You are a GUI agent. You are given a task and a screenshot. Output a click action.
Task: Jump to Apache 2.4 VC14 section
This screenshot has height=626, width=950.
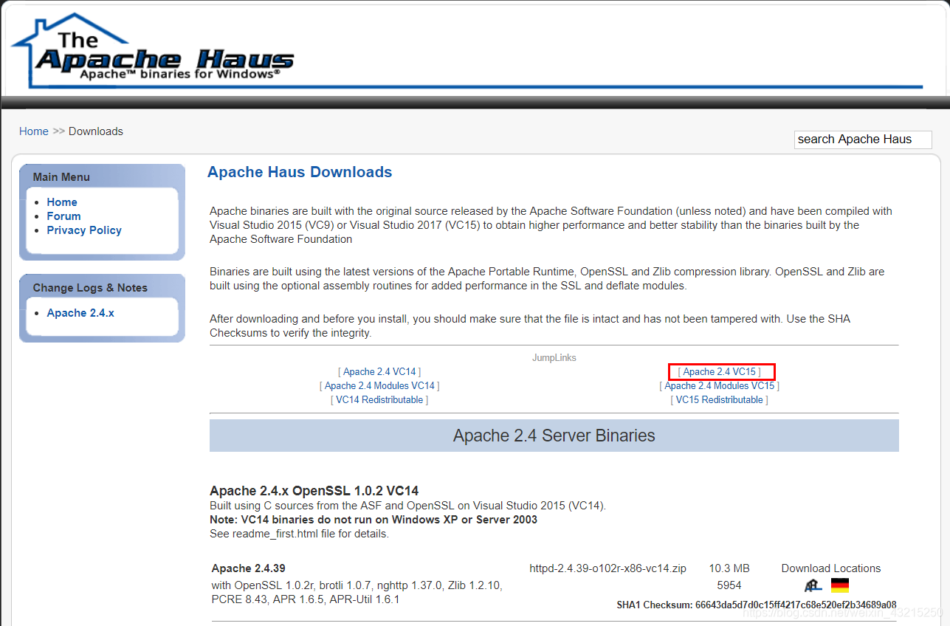click(379, 372)
